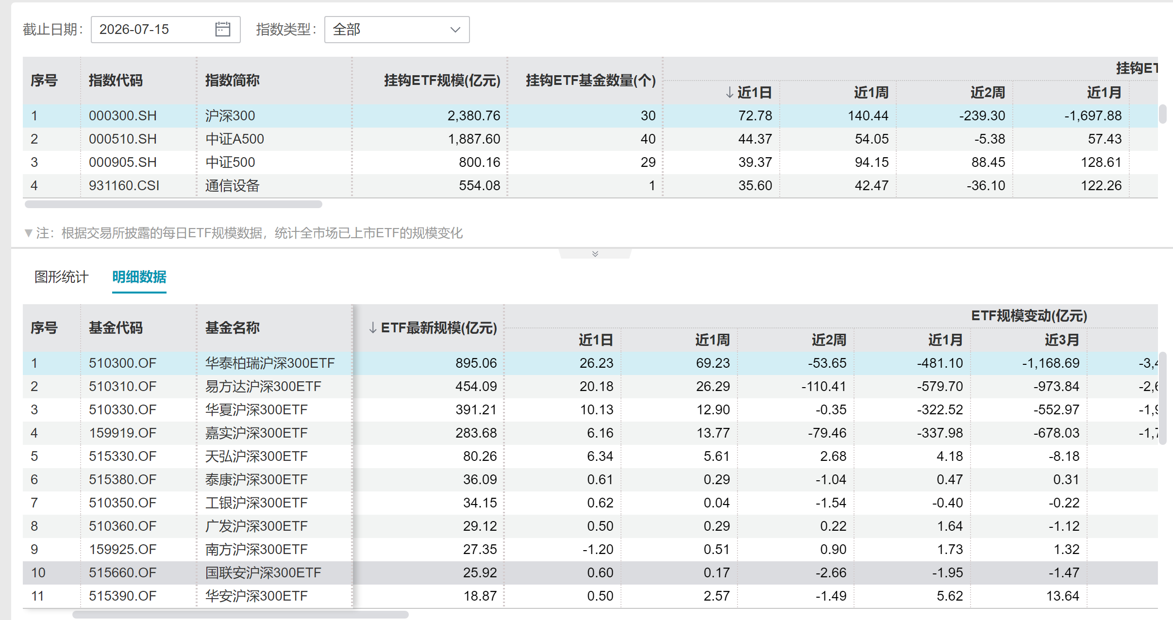Screen dimensions: 1173x620
Task: Open the 指数类型 dropdown showing 全部
Action: pyautogui.click(x=397, y=30)
